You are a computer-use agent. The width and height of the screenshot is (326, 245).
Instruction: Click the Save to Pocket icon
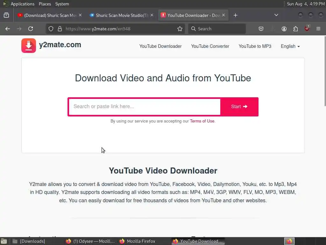[261, 29]
